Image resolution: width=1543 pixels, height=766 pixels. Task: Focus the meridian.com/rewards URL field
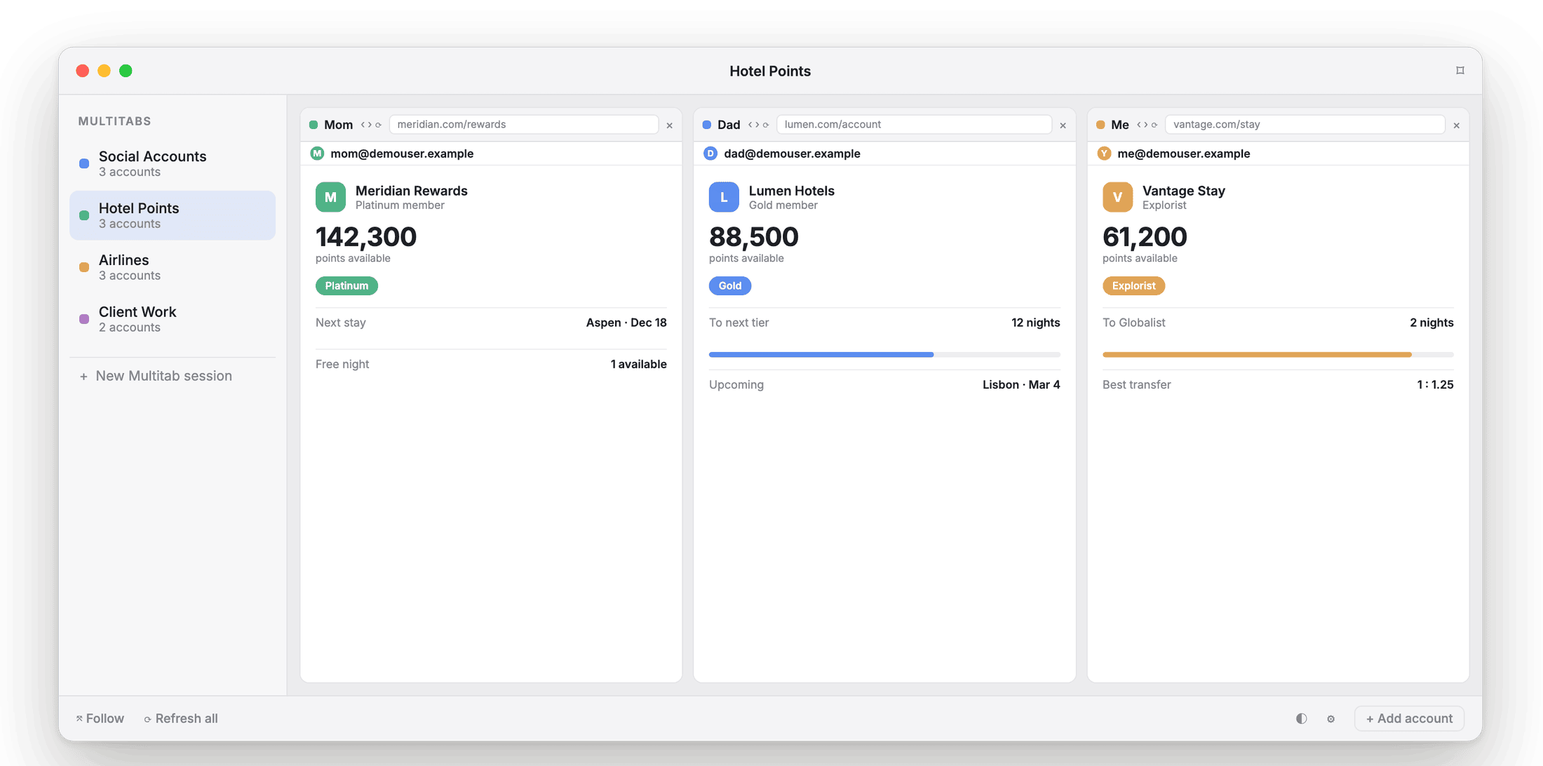tap(524, 124)
